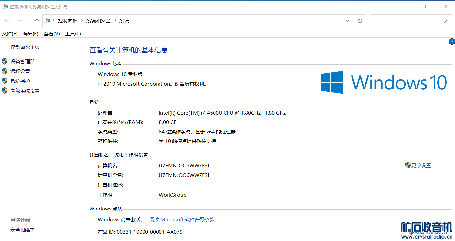Click the 查看有关计算机的基本信息 heading
The image size is (455, 241).
tap(129, 50)
